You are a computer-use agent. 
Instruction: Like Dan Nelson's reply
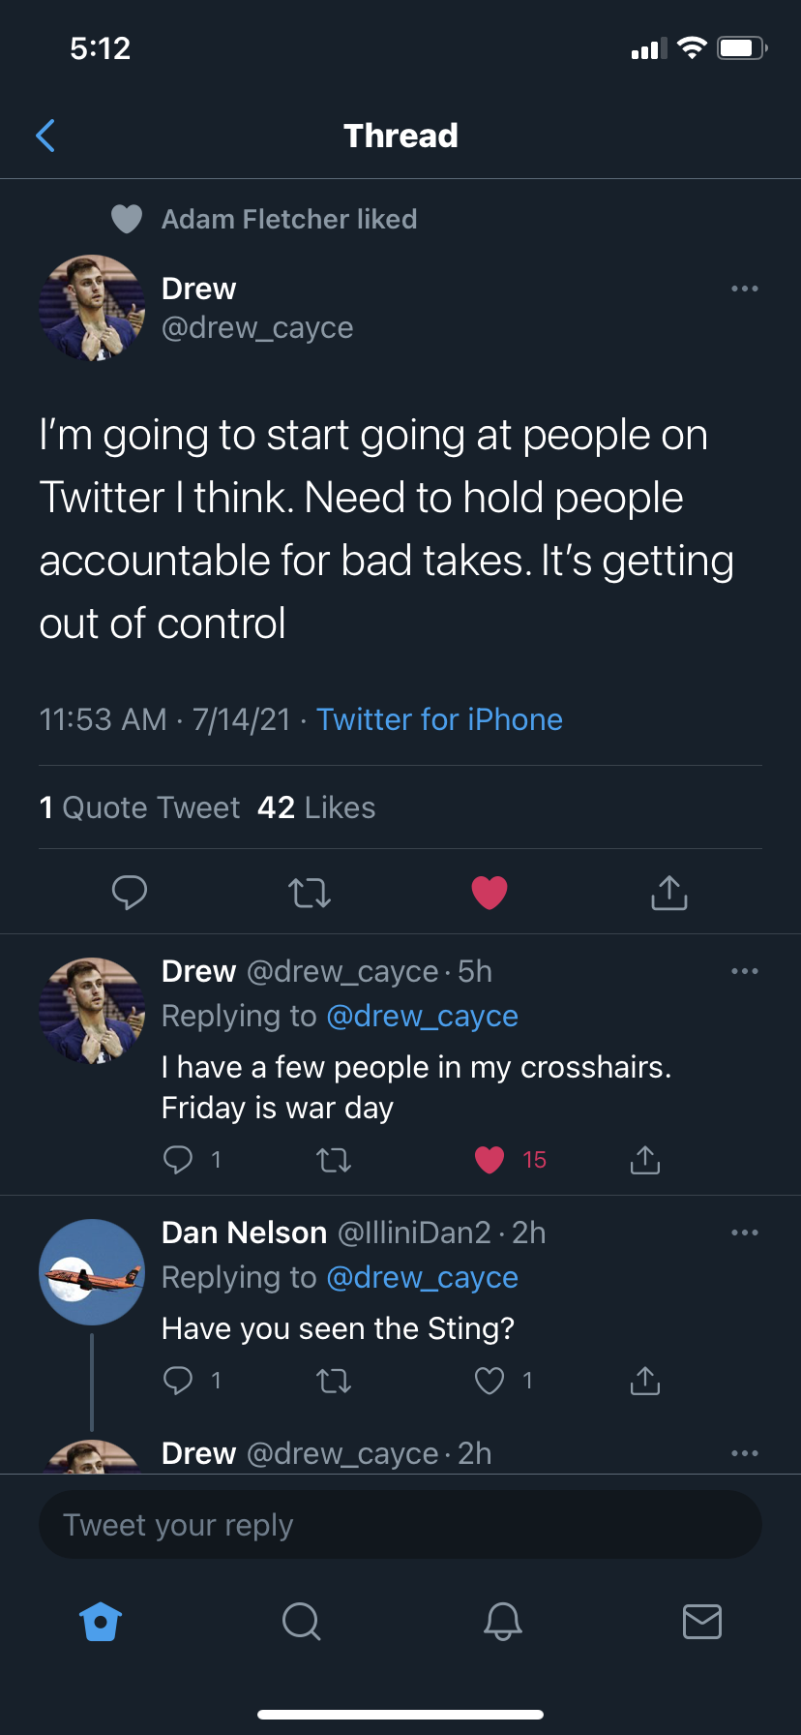pyautogui.click(x=489, y=1380)
